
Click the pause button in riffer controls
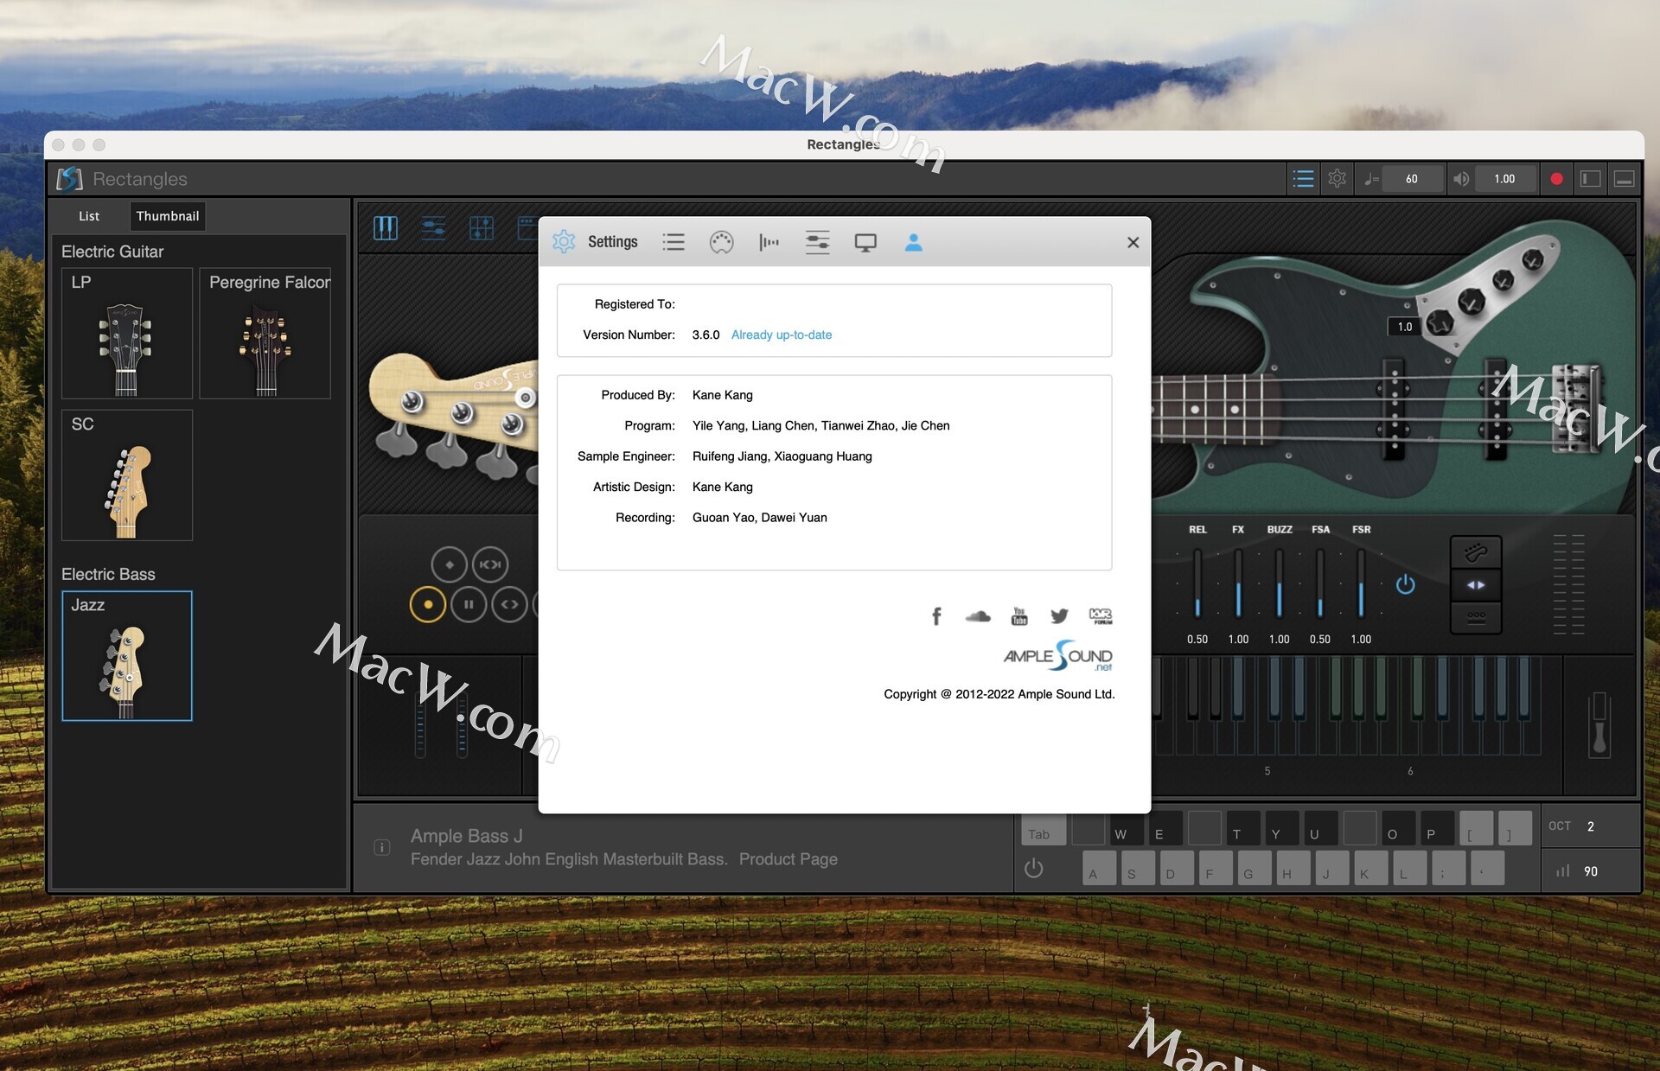coord(469,604)
